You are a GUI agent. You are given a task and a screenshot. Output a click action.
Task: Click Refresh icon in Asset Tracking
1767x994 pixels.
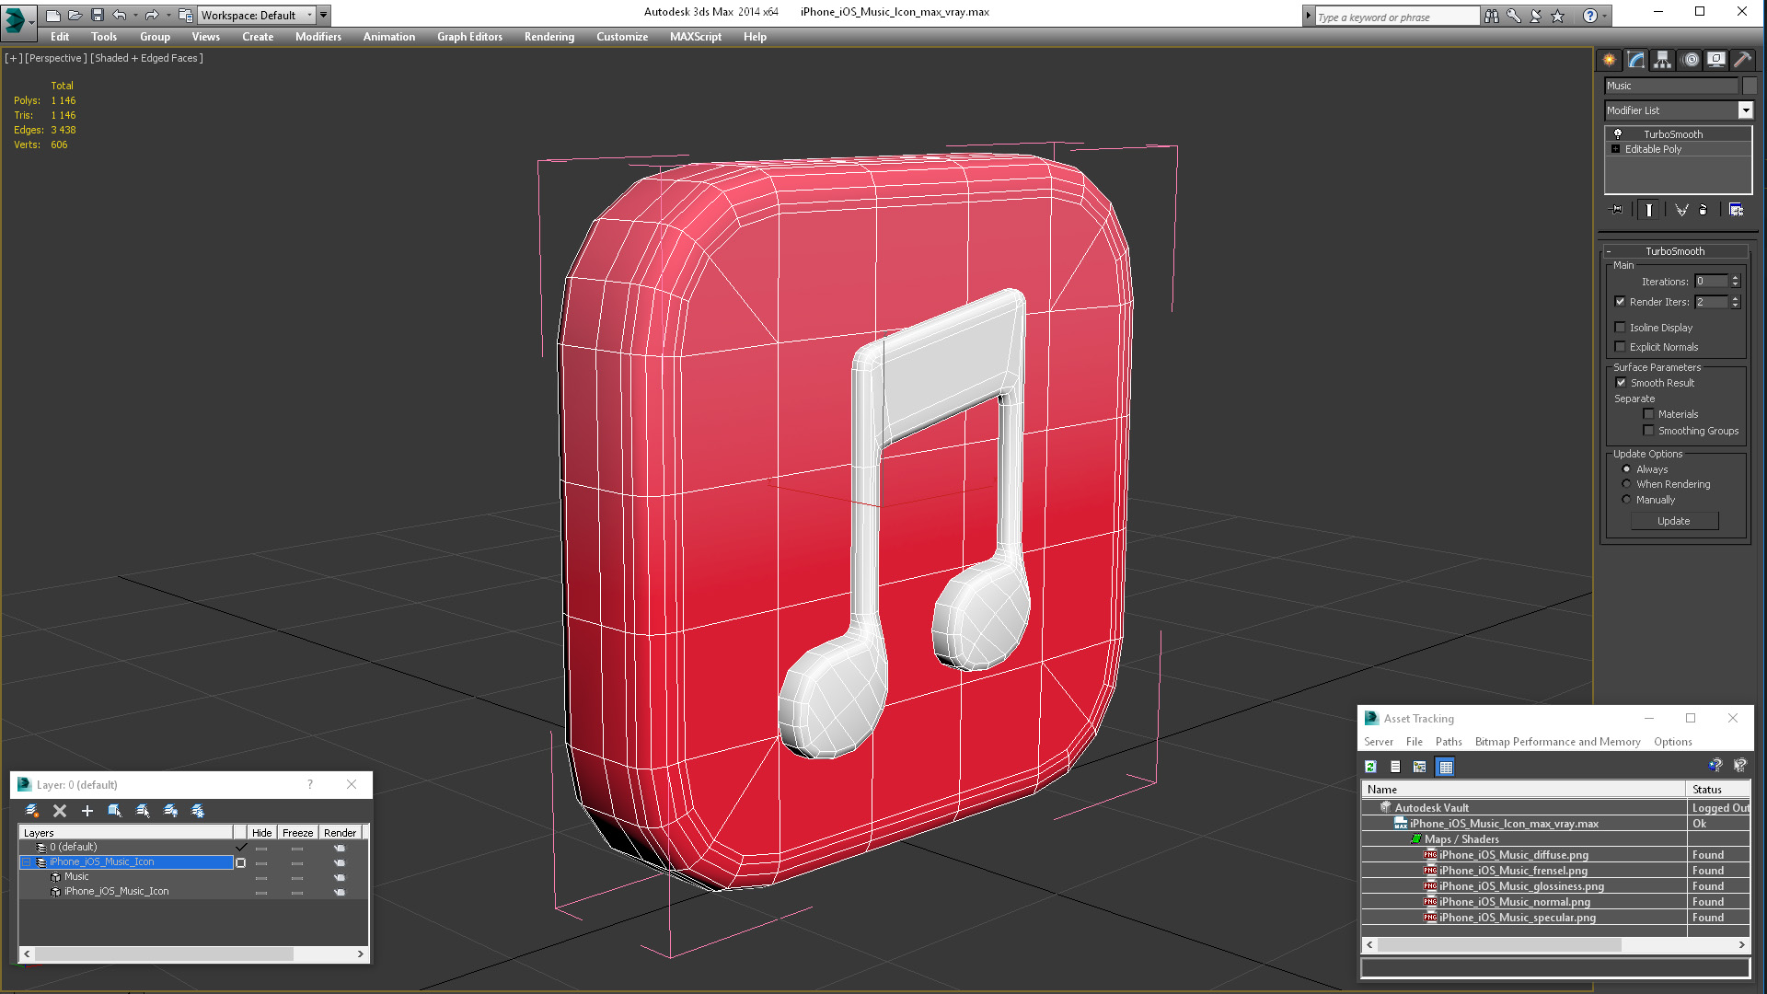(x=1370, y=767)
